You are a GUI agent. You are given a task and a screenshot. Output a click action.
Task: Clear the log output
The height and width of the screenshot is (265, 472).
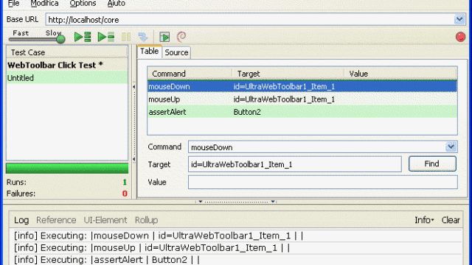coord(451,220)
